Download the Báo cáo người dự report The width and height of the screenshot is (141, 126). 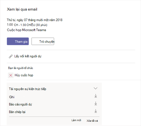[96, 104]
